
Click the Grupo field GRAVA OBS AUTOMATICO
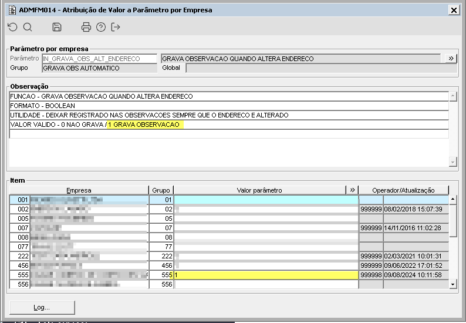(x=100, y=68)
